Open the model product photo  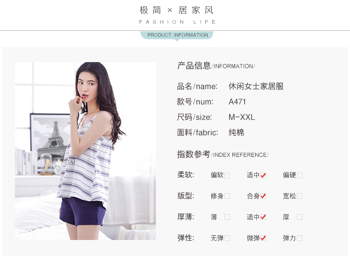click(85, 151)
